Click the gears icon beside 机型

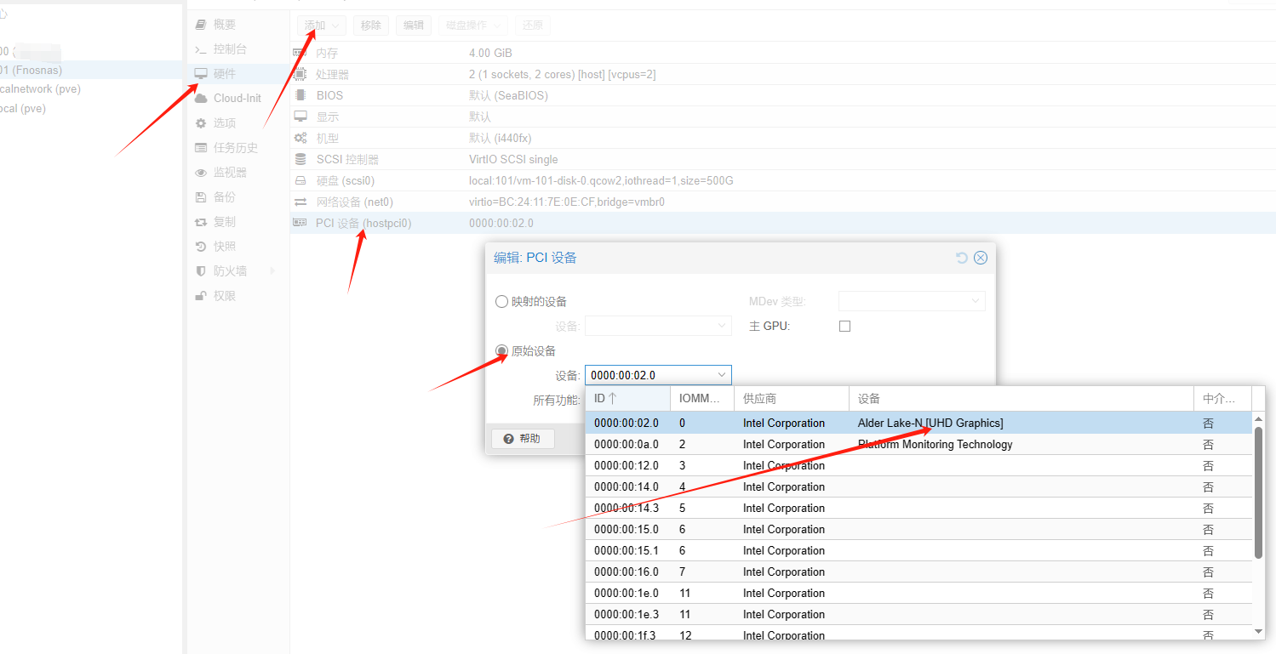click(x=300, y=138)
